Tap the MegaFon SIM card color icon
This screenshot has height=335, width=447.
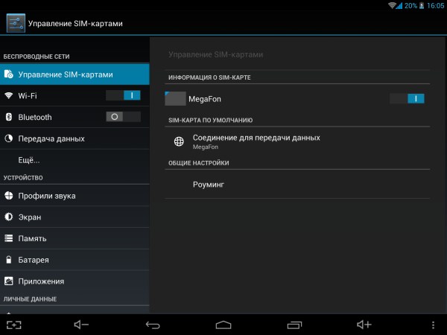click(175, 98)
